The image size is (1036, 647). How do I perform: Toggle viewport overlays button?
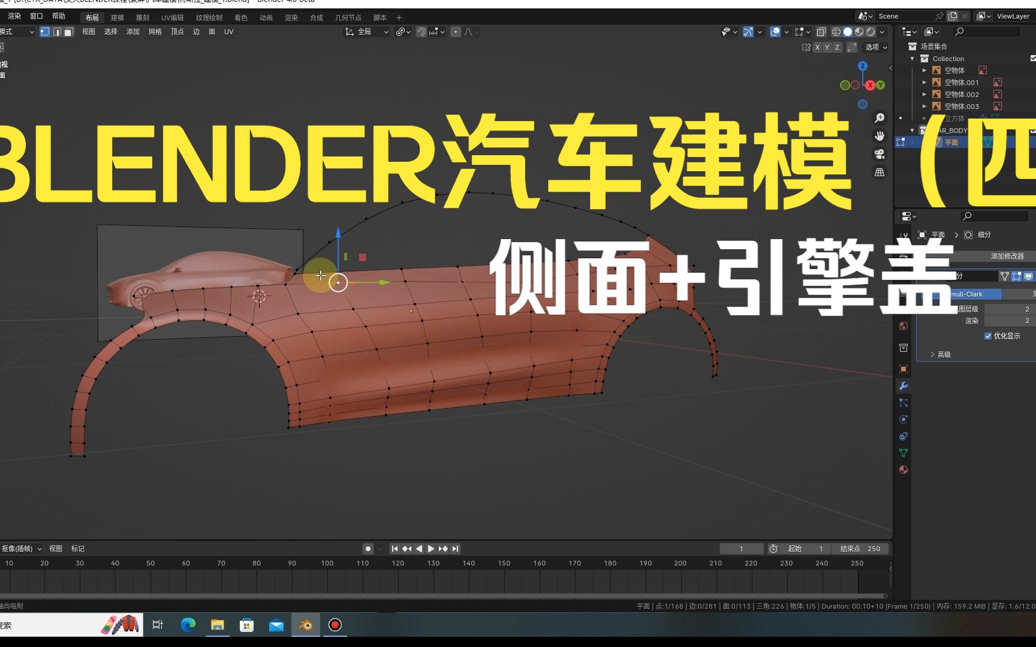[775, 32]
